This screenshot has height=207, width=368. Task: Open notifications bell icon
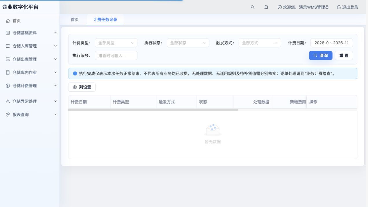click(x=266, y=7)
